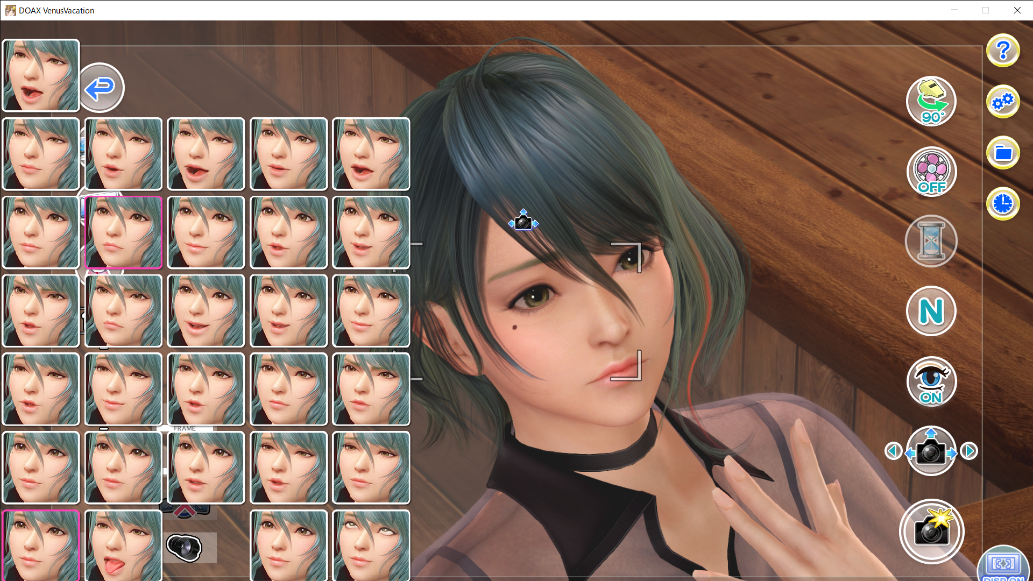Click the right arrow beside camera control
Viewport: 1033px width, 581px height.
(969, 451)
